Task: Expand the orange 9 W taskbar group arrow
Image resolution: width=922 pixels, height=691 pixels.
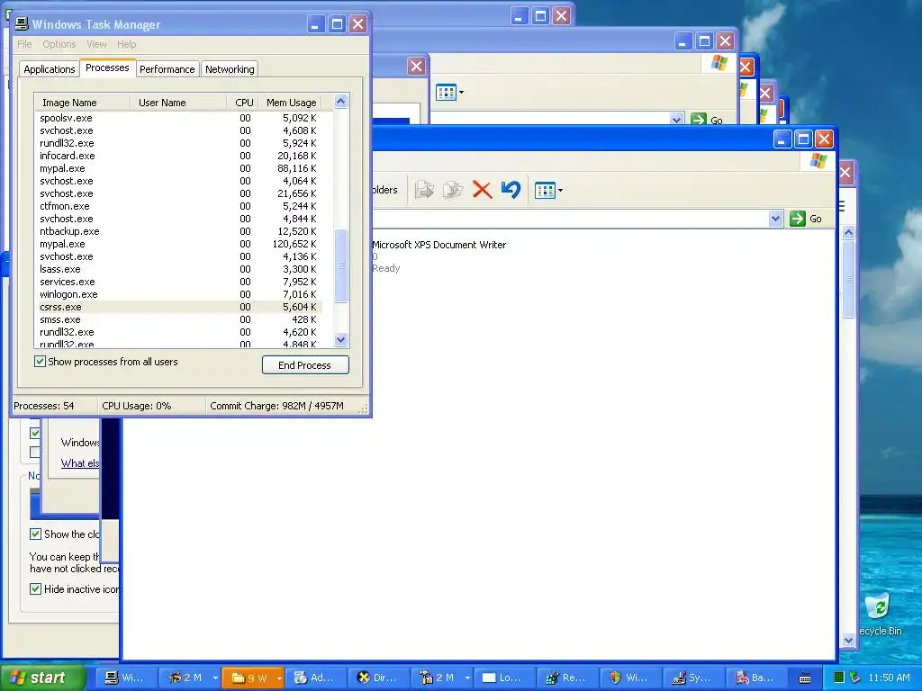Action: pos(279,678)
